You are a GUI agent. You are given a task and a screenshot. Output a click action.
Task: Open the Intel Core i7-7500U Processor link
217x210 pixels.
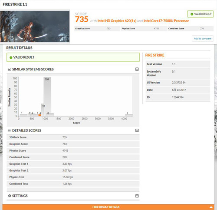click(166, 21)
